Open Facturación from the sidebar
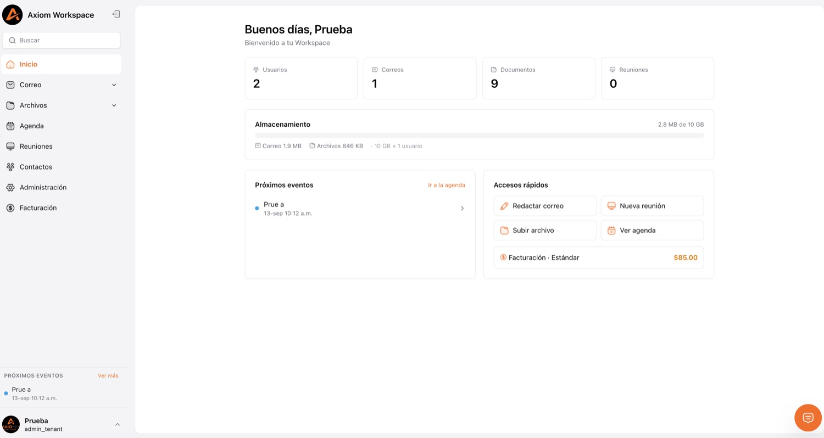The width and height of the screenshot is (824, 438). (x=62, y=208)
